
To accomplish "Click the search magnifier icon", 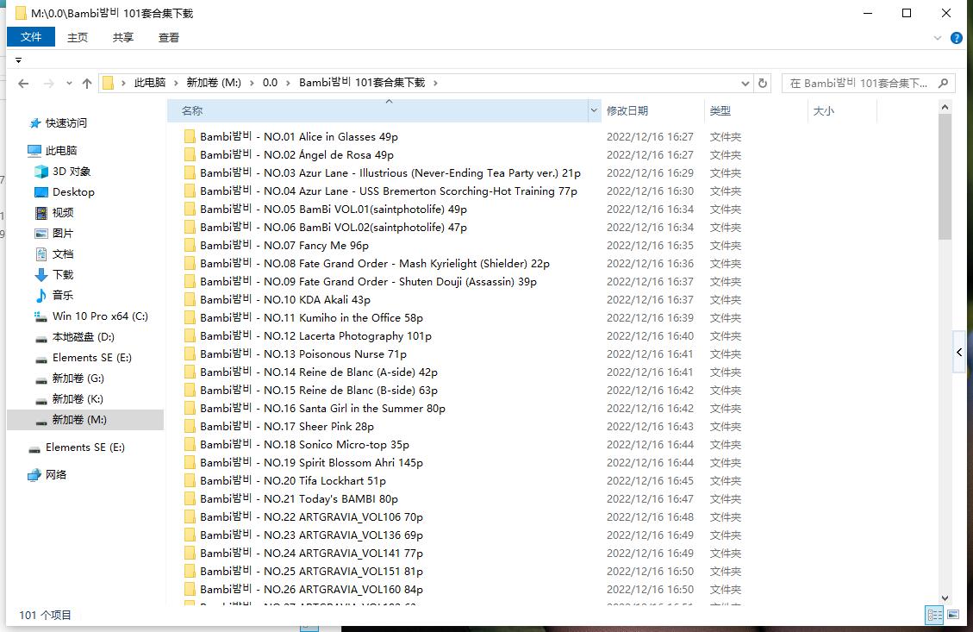I will pos(943,83).
